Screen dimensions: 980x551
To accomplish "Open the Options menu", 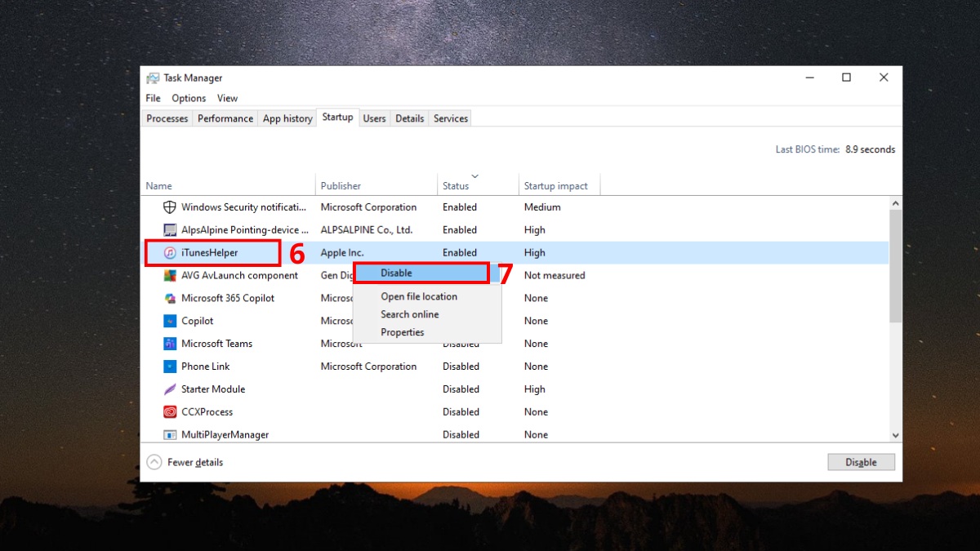I will point(189,98).
